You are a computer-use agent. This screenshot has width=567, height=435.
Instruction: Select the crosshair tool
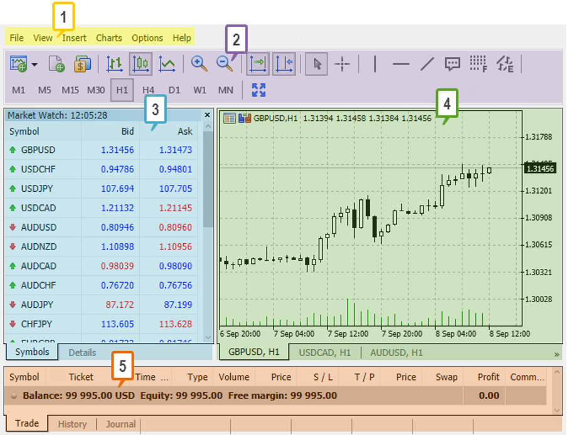342,64
